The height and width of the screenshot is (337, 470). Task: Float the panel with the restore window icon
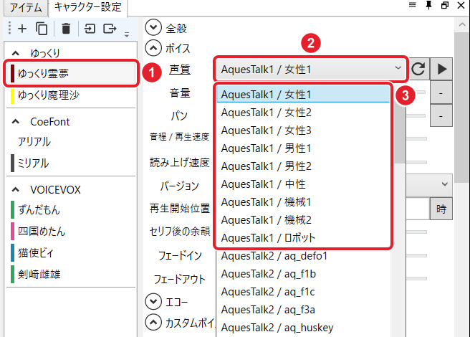pyautogui.click(x=445, y=5)
